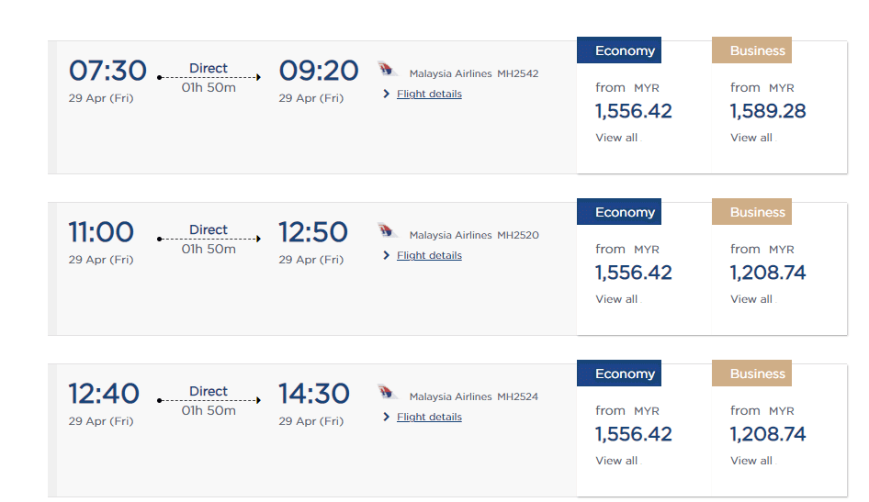Click Malaysia Airlines logo for flight MH2520

pyautogui.click(x=388, y=230)
